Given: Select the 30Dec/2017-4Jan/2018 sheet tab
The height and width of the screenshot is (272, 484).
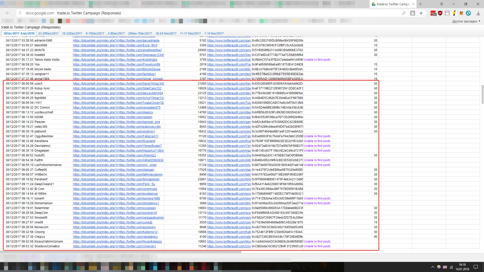Looking at the screenshot, I should (19, 33).
